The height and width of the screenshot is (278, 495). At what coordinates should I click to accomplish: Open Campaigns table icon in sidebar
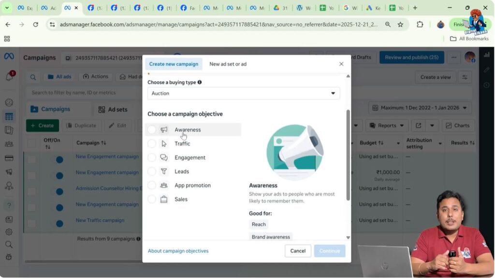coord(9,116)
